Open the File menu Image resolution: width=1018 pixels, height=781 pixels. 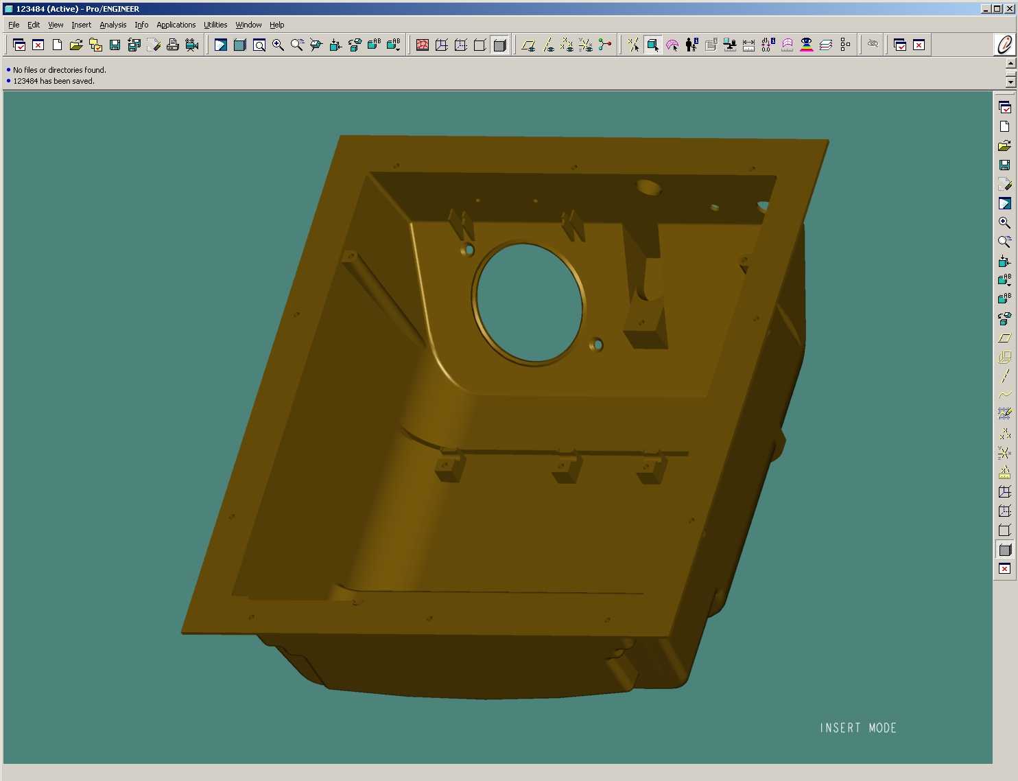(14, 25)
